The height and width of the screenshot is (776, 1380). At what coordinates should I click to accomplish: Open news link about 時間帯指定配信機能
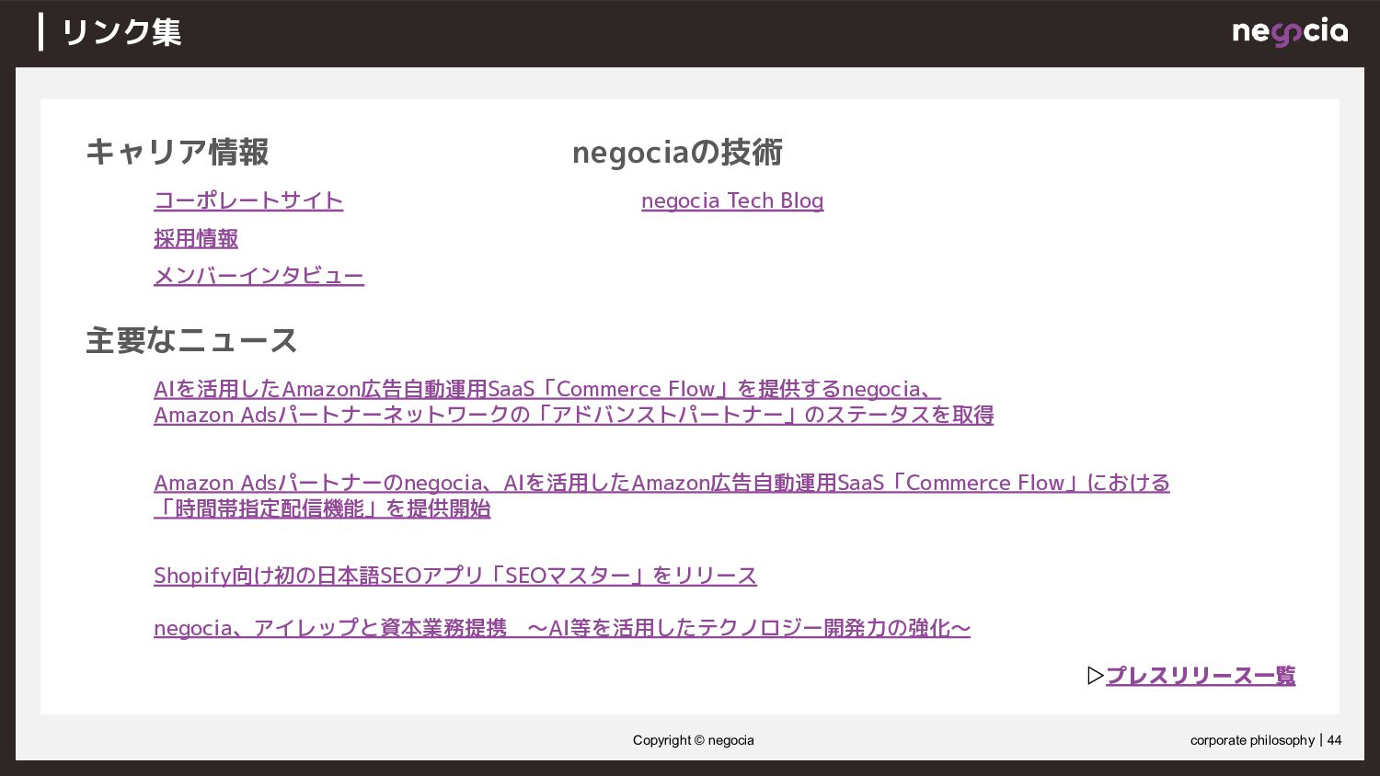pyautogui.click(x=661, y=496)
